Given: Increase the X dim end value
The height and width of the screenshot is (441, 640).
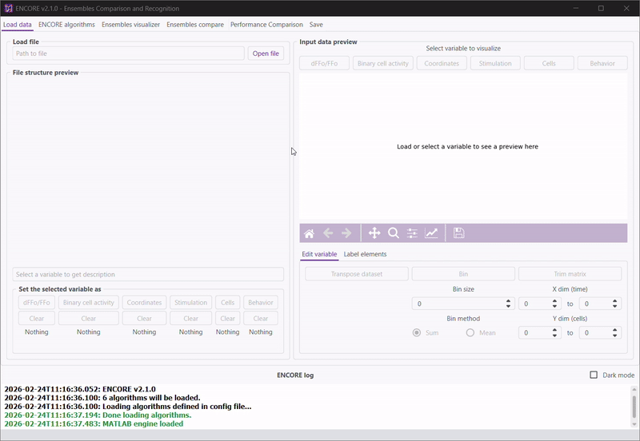Looking at the screenshot, I should coord(614,301).
